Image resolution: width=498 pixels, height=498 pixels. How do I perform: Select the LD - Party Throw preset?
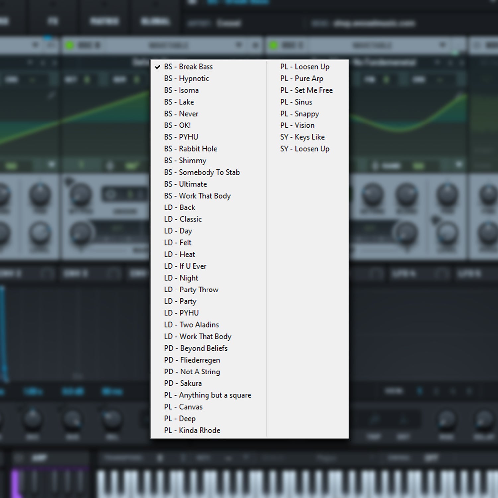(191, 290)
